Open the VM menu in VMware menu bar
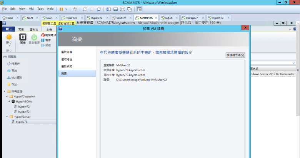Viewport: 300px width, 158px height. pos(32,8)
